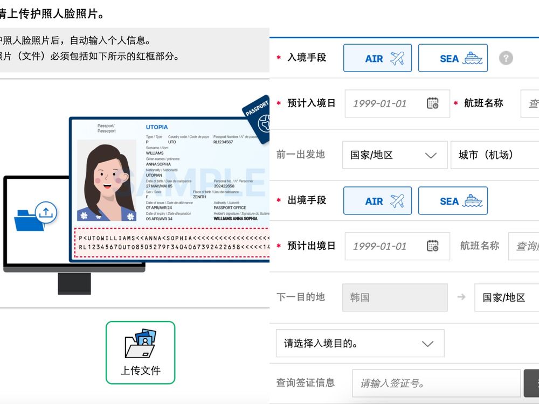This screenshot has width=539, height=404.
Task: Select AIR as the exit method
Action: point(377,200)
